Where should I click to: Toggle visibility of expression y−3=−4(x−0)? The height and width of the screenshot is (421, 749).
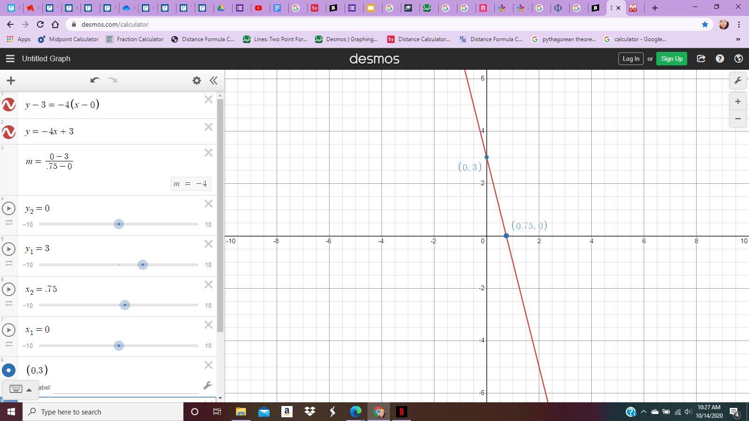pyautogui.click(x=8, y=105)
